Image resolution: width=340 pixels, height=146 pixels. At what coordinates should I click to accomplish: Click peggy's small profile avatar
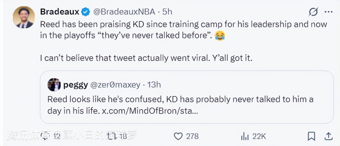[x=54, y=85]
